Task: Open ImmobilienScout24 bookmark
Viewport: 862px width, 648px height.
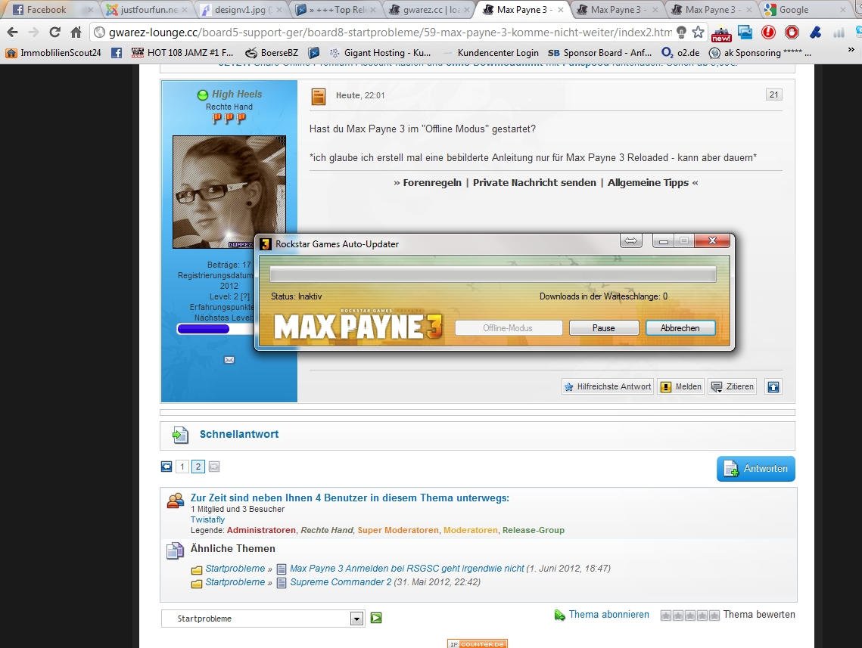Action: [x=54, y=53]
